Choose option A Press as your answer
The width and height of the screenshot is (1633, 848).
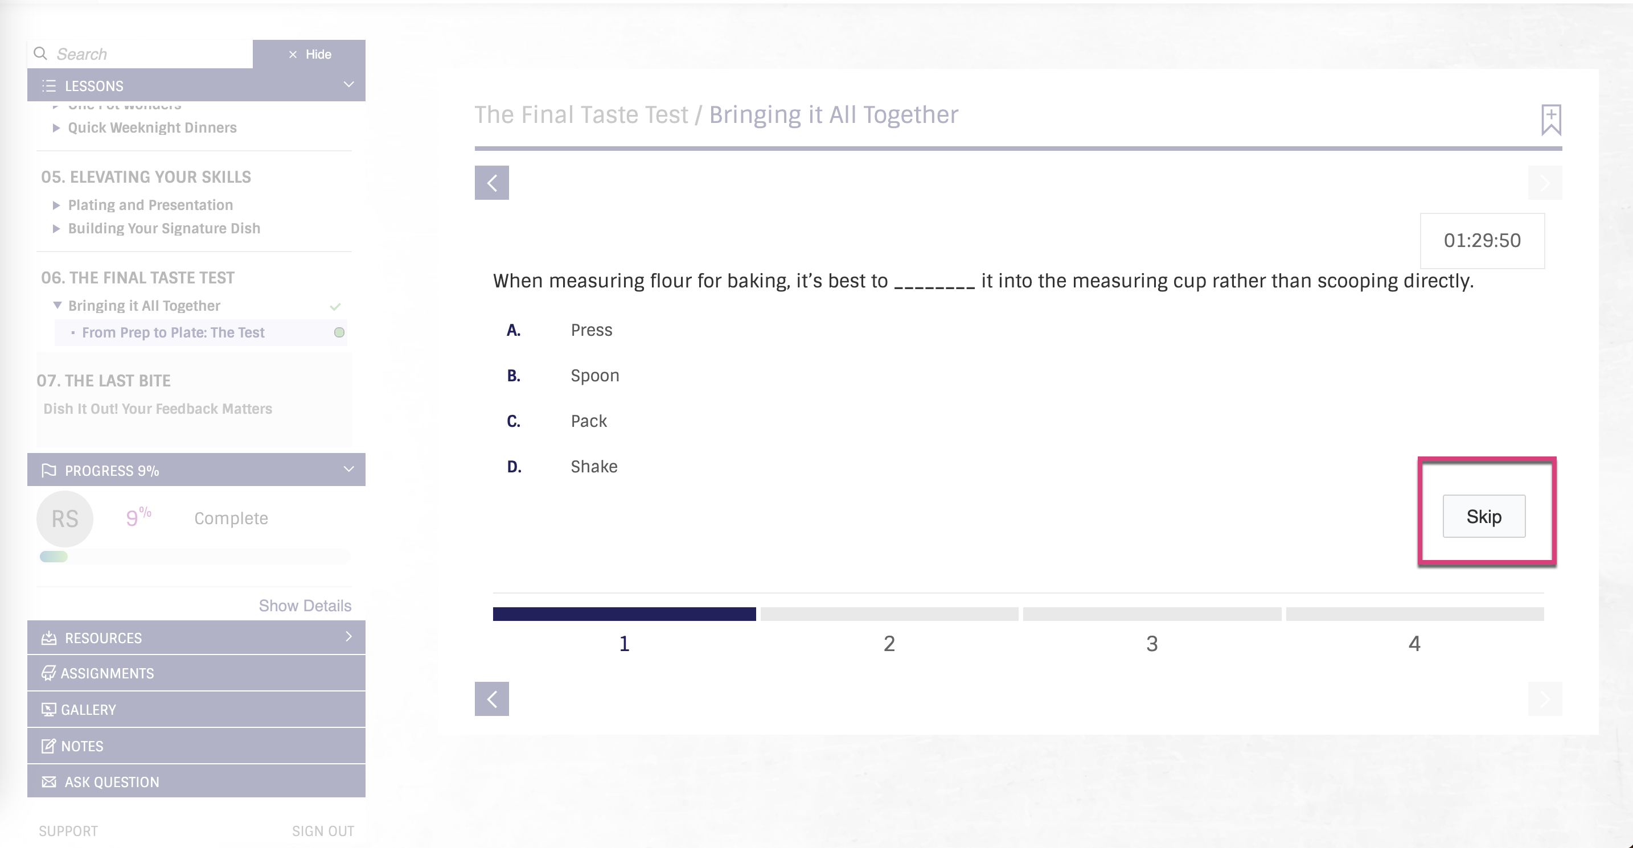click(x=591, y=330)
